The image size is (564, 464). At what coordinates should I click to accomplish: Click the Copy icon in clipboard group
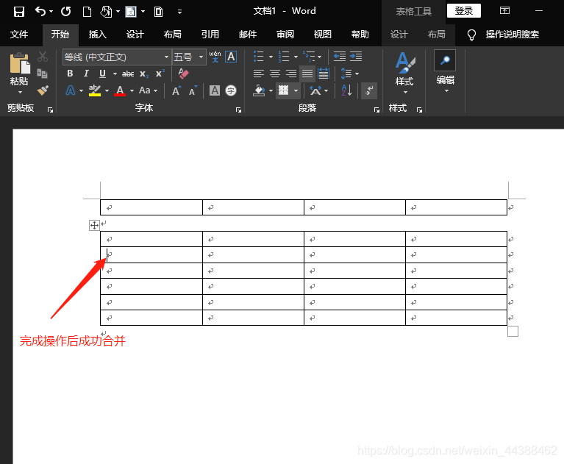click(43, 74)
